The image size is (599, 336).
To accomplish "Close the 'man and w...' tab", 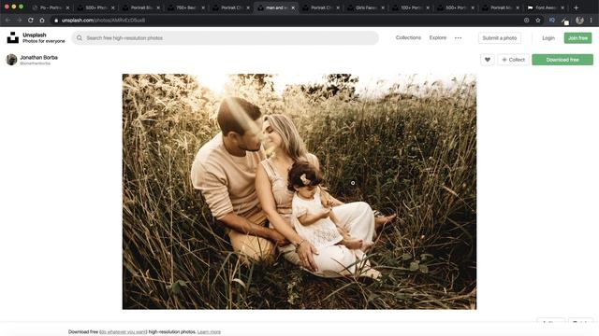I will (x=293, y=7).
